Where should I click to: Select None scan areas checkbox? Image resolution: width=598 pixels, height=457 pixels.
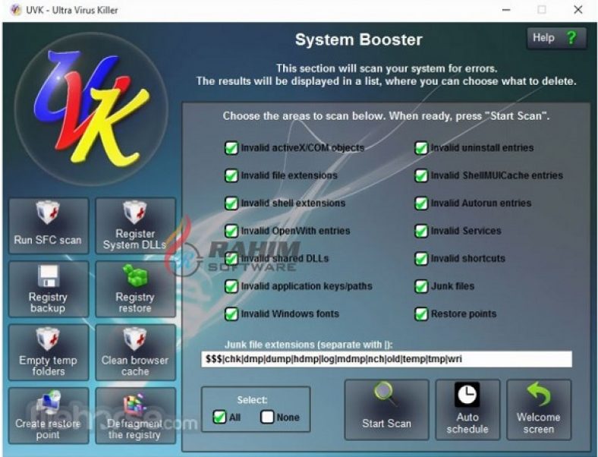(267, 417)
